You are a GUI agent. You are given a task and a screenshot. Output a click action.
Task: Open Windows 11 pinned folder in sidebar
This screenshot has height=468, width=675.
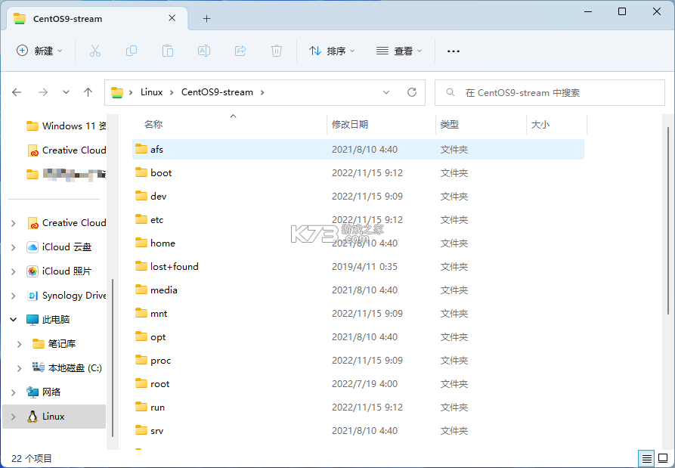(x=67, y=126)
